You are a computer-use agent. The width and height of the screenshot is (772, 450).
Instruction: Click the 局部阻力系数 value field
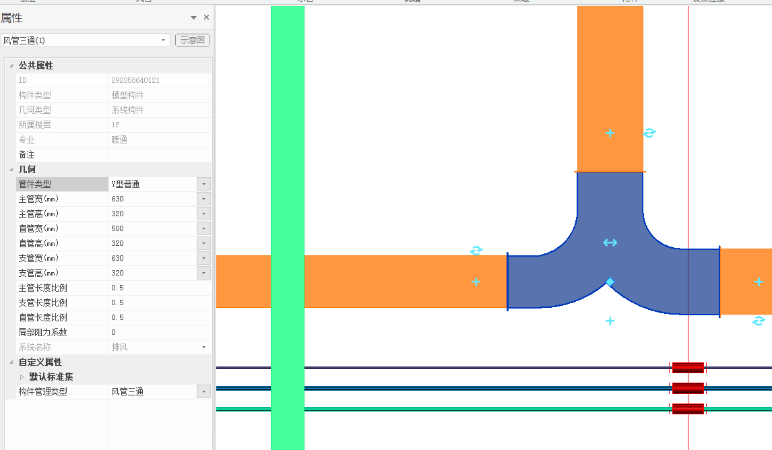[x=159, y=332]
